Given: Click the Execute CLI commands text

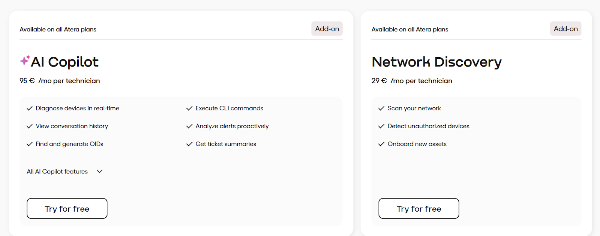Looking at the screenshot, I should pyautogui.click(x=229, y=108).
